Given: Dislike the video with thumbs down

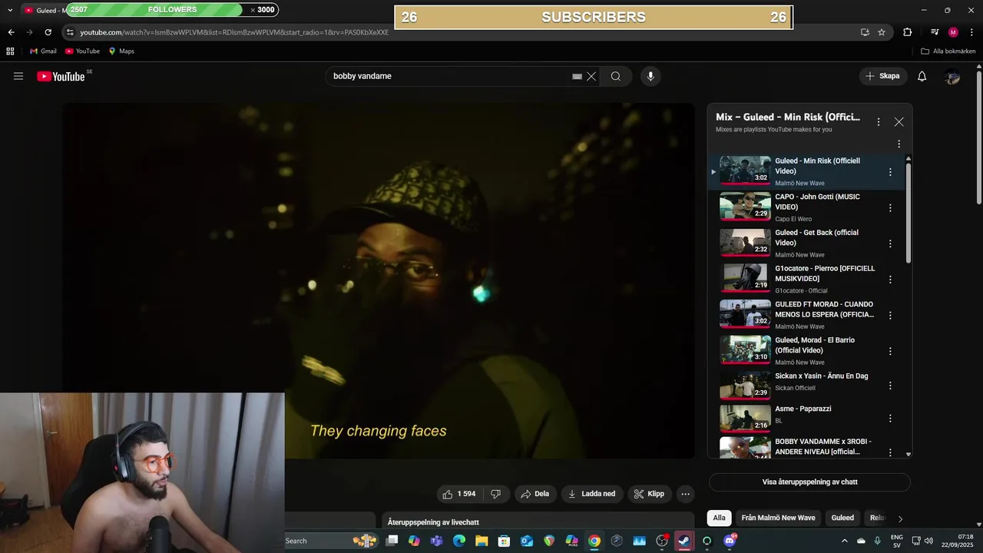Looking at the screenshot, I should (495, 494).
